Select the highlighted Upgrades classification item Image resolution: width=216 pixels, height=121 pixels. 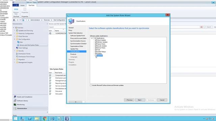pos(100,55)
